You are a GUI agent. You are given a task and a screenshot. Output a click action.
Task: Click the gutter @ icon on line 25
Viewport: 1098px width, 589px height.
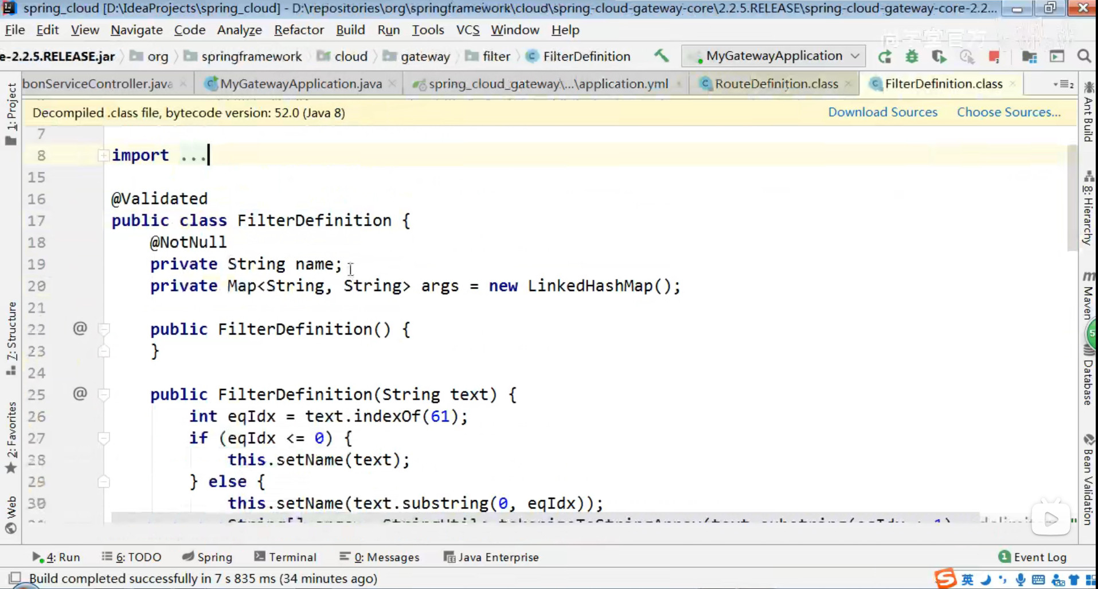pos(80,394)
